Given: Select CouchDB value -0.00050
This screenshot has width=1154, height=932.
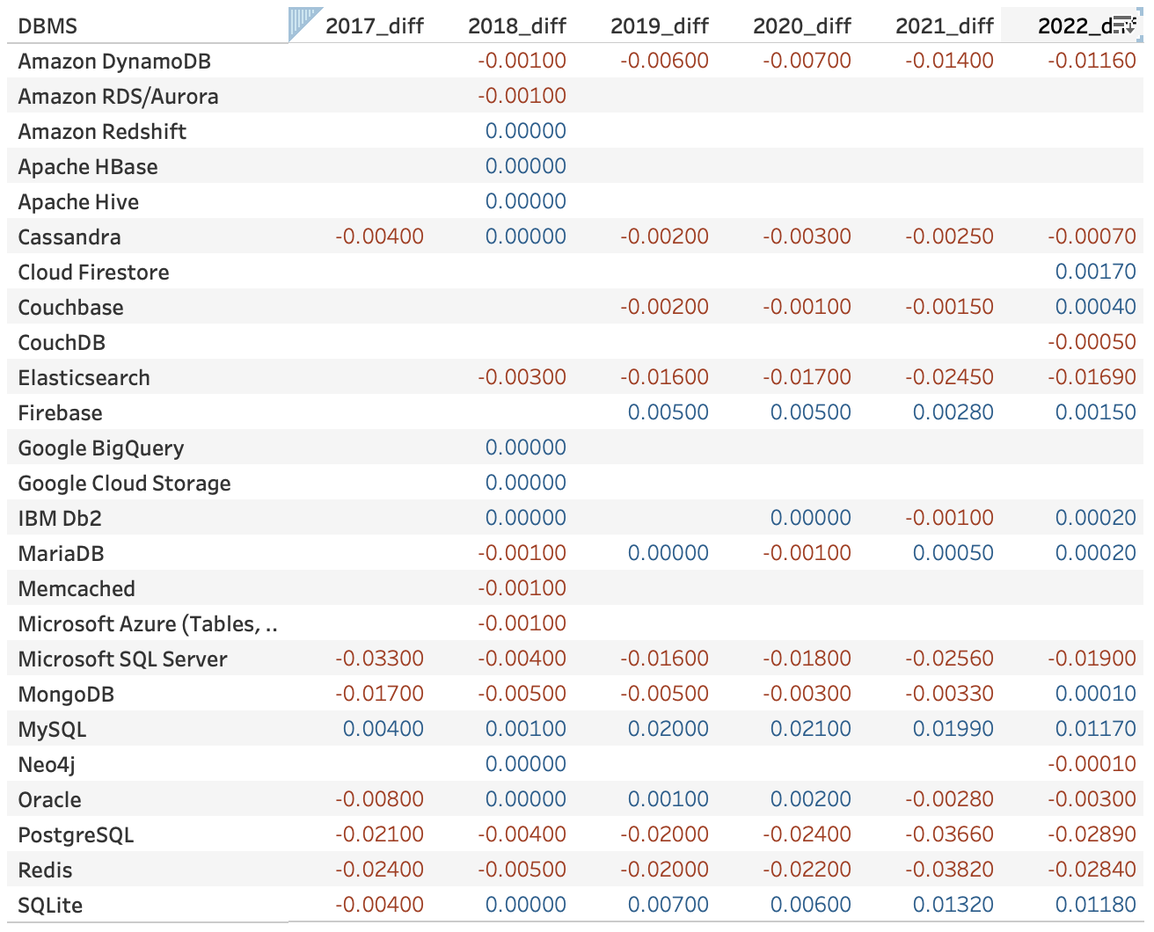Looking at the screenshot, I should tap(1092, 342).
